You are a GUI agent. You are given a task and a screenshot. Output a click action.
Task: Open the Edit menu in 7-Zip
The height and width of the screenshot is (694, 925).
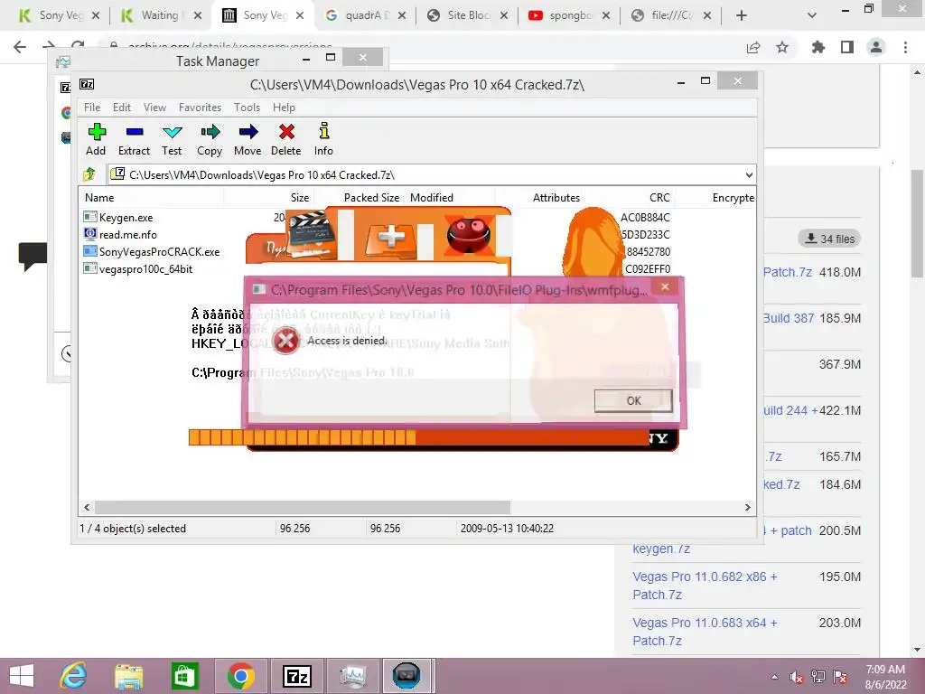click(x=122, y=108)
